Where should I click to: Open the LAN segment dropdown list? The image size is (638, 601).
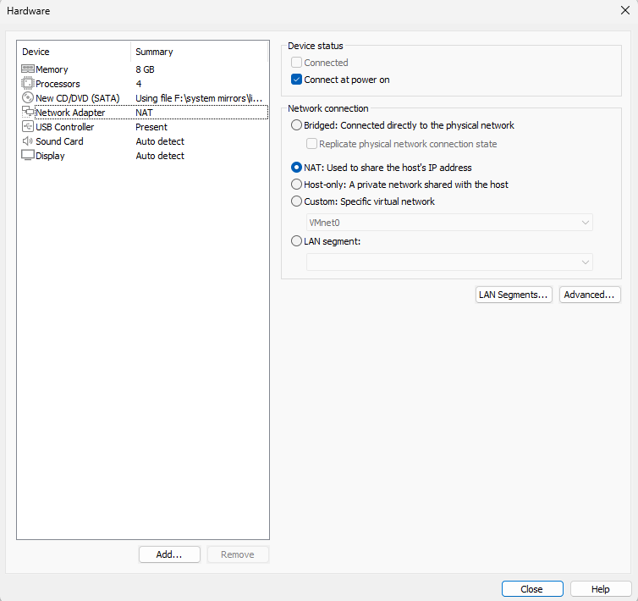449,262
